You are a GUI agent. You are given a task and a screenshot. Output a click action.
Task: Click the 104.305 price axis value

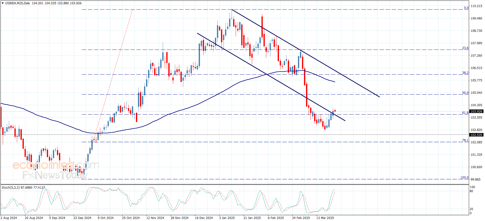click(476, 105)
